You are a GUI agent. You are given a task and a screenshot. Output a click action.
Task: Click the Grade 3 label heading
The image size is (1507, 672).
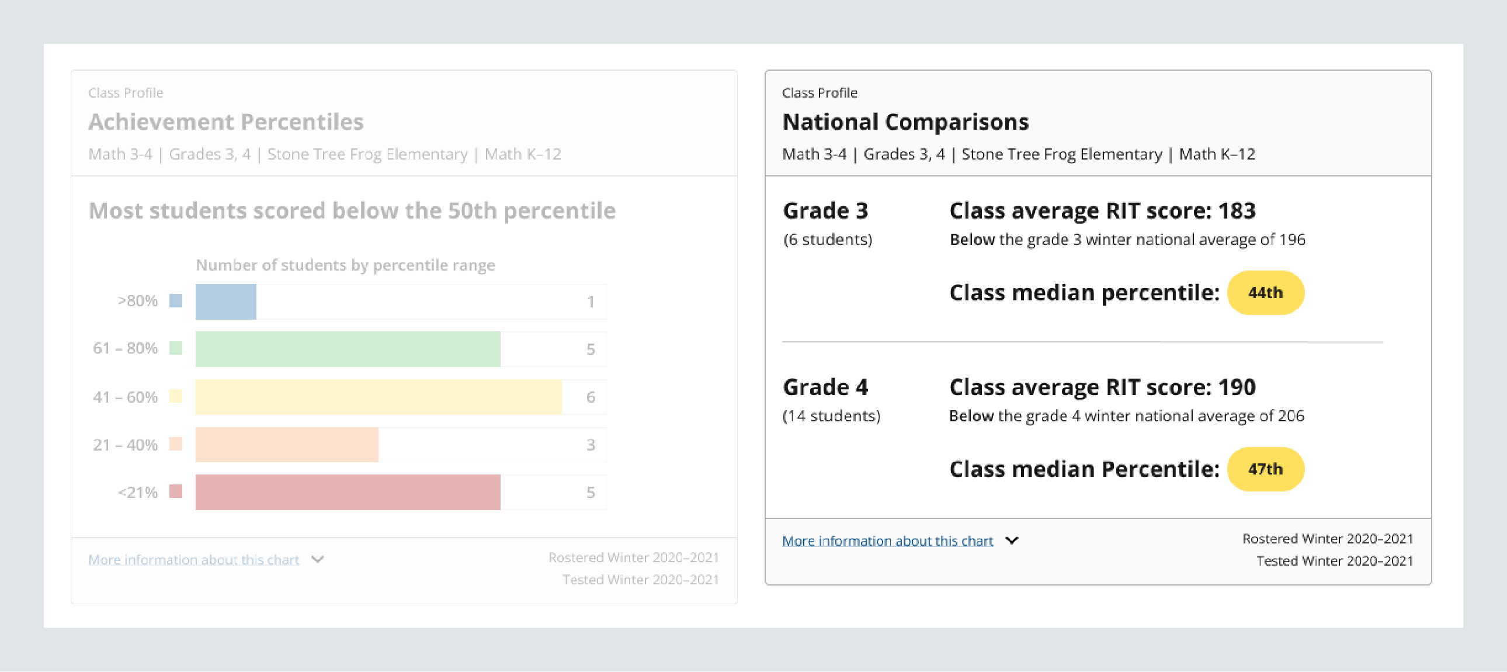click(825, 210)
